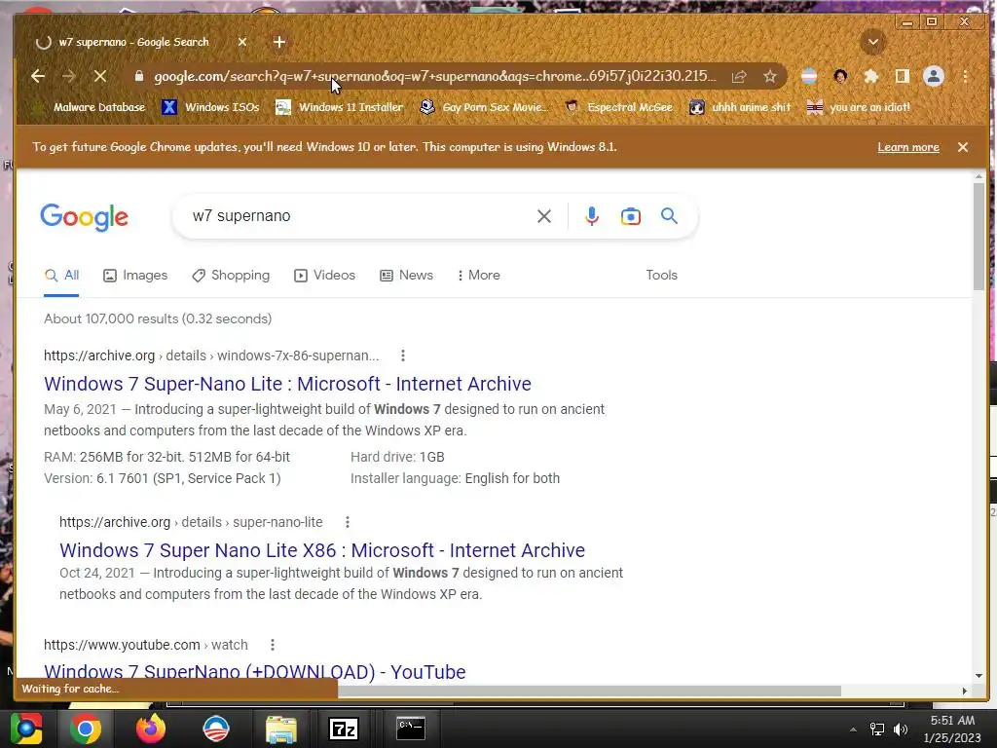Screen dimensions: 997x748
Task: Click the avatar extension icon next to puzzle piece
Action: 840,76
